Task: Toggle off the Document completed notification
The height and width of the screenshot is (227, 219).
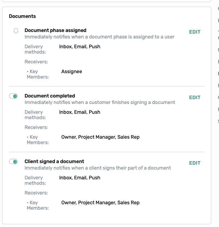Action: pyautogui.click(x=13, y=96)
